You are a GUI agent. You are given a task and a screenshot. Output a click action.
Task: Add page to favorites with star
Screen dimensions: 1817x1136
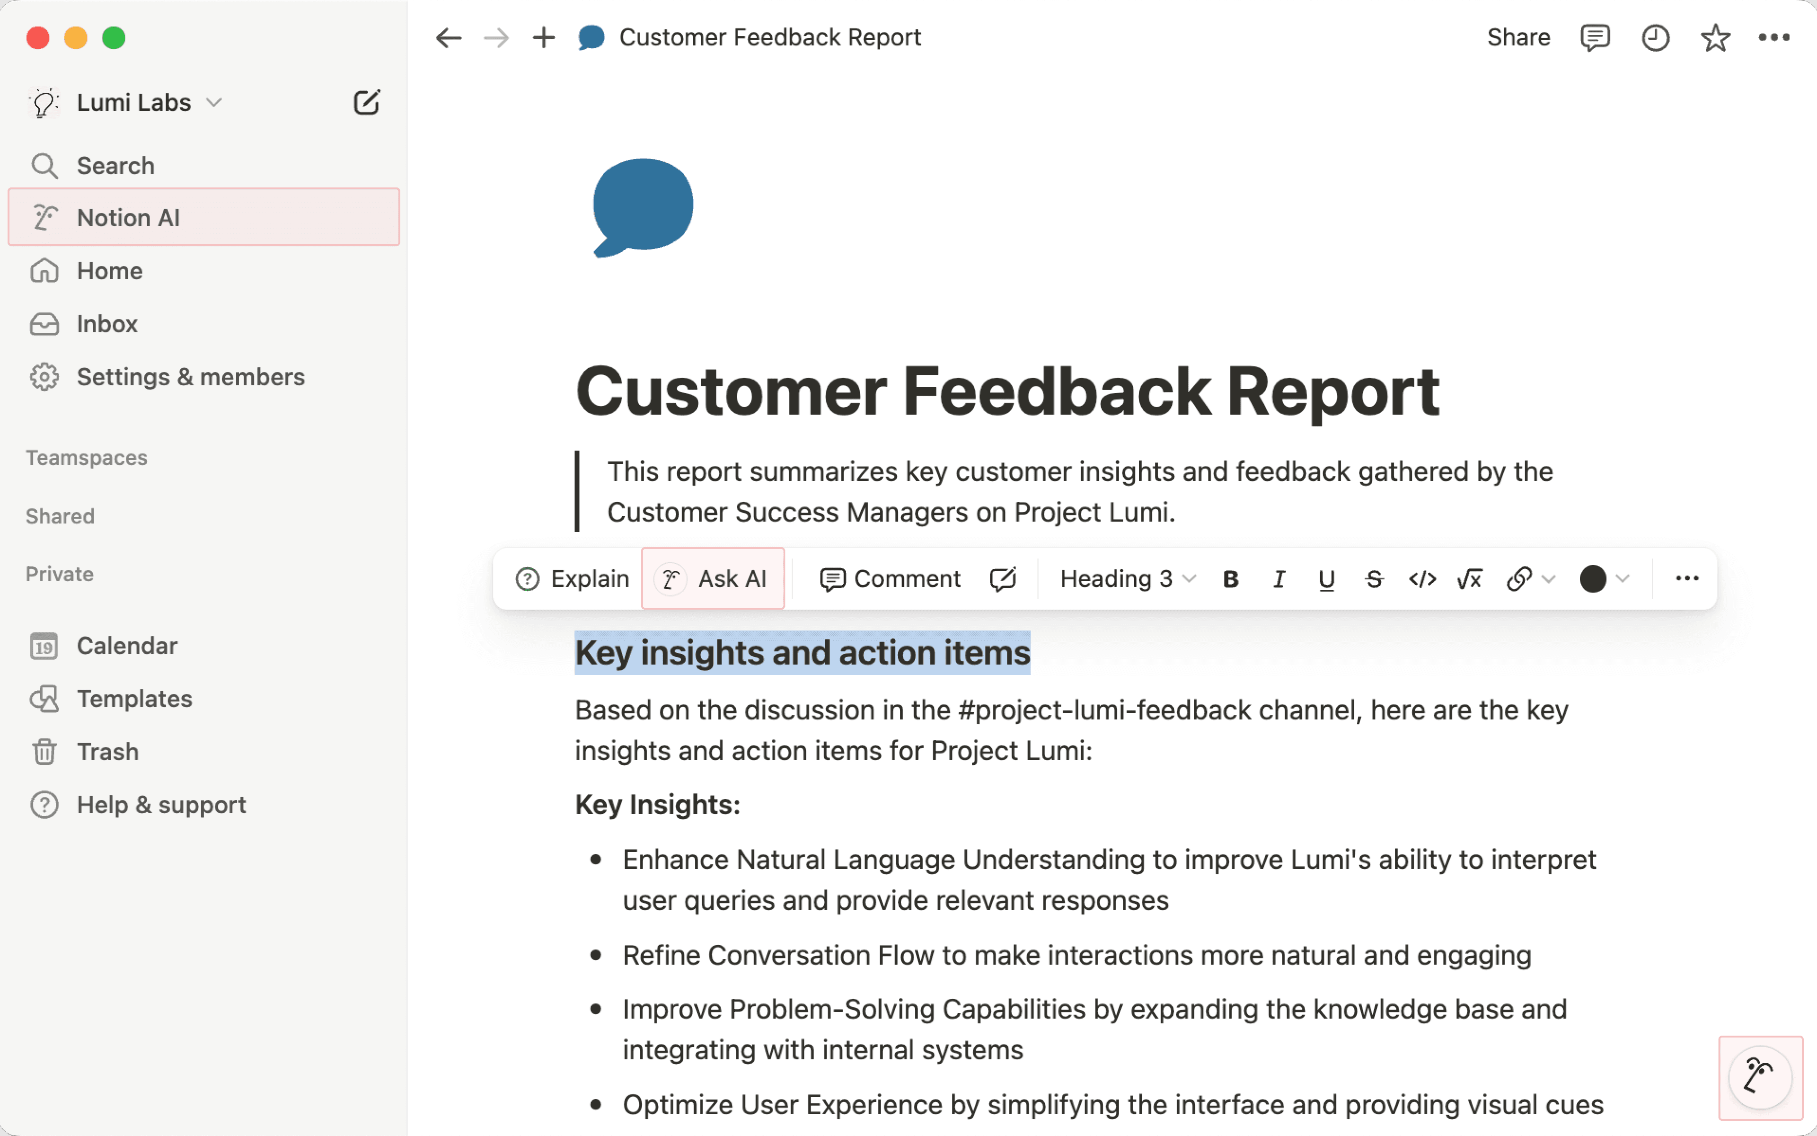tap(1715, 37)
